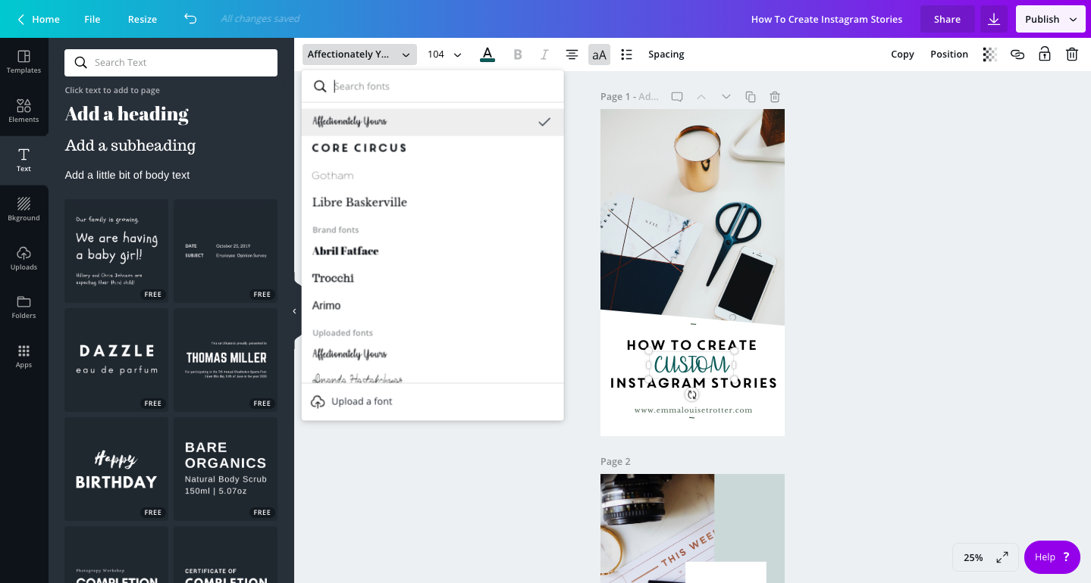Click Add a little bit of body text

pos(127,175)
